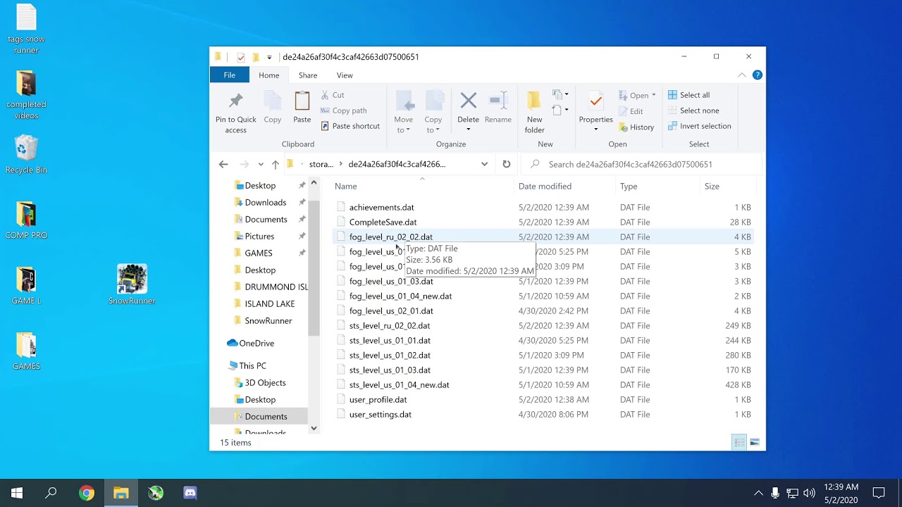902x507 pixels.
Task: Switch to the Share ribbon tab
Action: coord(308,75)
